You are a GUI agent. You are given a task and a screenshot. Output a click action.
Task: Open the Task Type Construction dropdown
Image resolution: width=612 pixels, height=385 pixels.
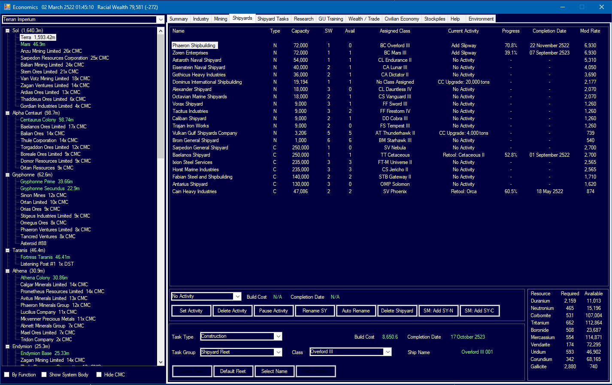click(278, 336)
